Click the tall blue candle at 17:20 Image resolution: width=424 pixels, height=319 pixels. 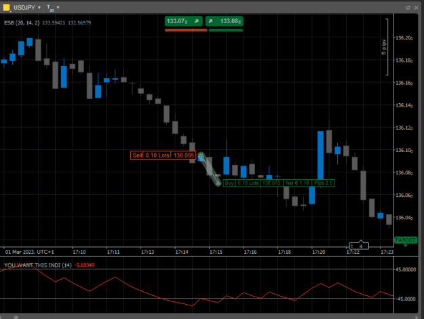coord(320,155)
